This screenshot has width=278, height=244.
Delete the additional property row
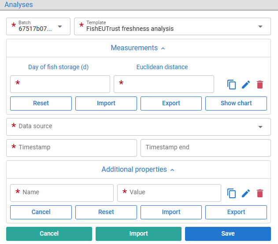click(260, 193)
